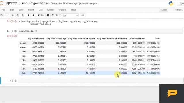Restart kernel and run all cells
This screenshot has height=103, width=184.
pos(57,15)
